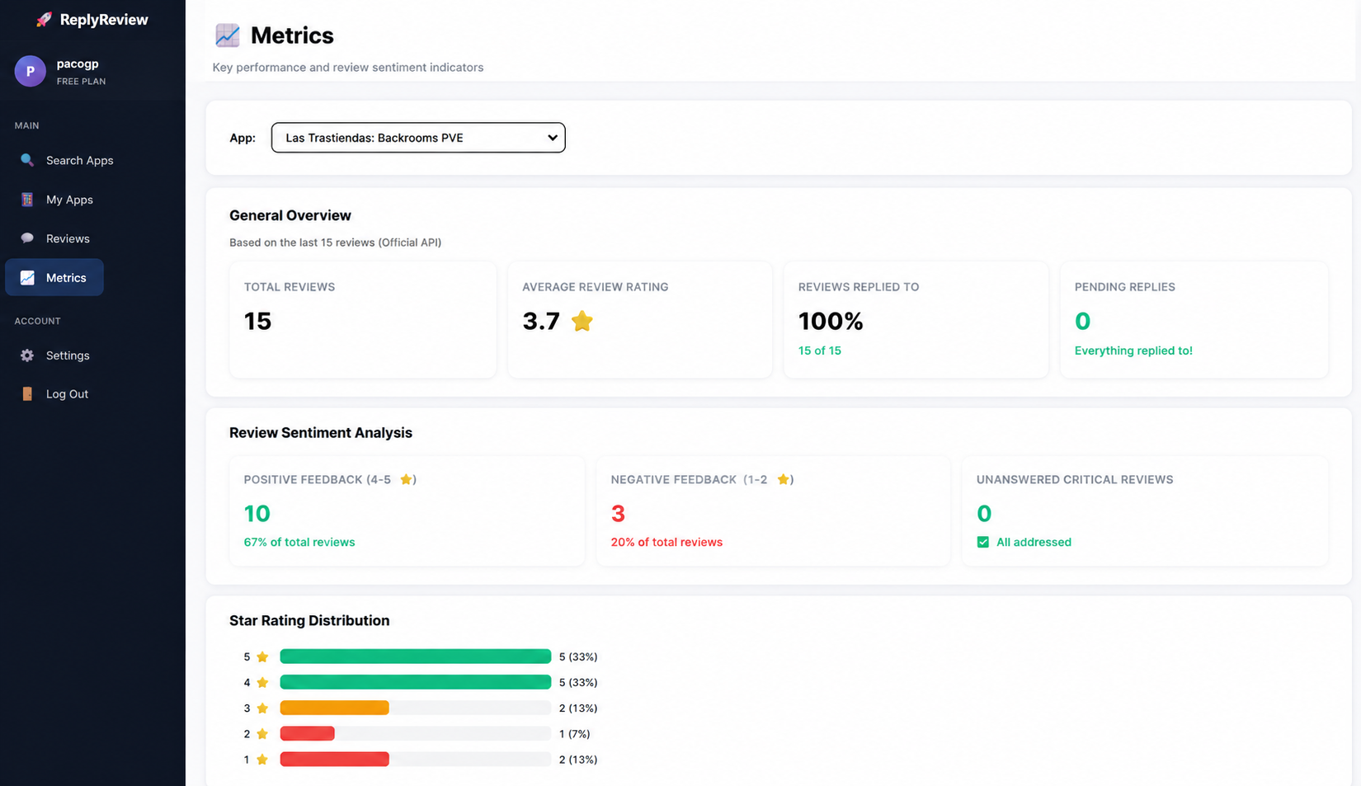Click the Search Apps magnifier icon
The height and width of the screenshot is (786, 1361).
(27, 160)
